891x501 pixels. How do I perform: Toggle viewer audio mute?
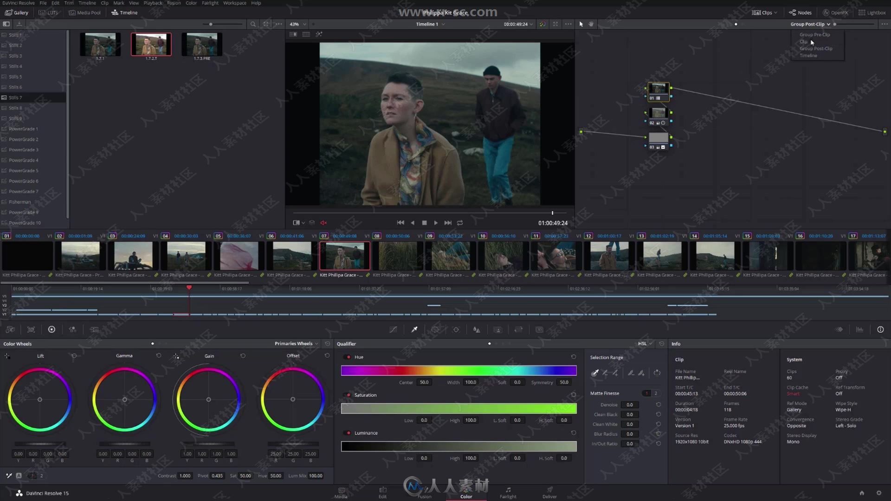324,223
